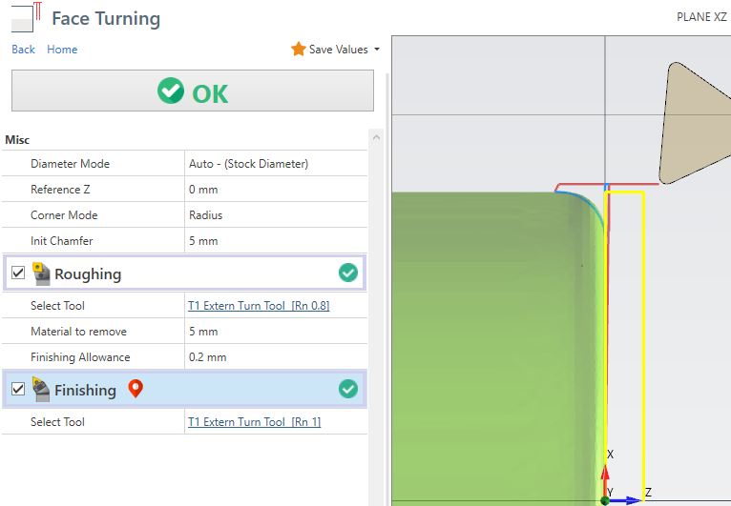The image size is (731, 506).
Task: Click the Save Values star icon
Action: [298, 50]
